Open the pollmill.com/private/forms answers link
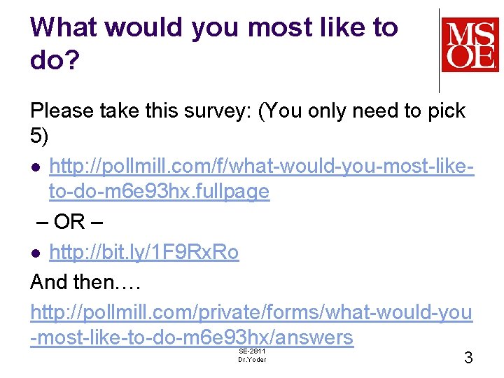Viewport: 504px width, 378px height. 251,313
